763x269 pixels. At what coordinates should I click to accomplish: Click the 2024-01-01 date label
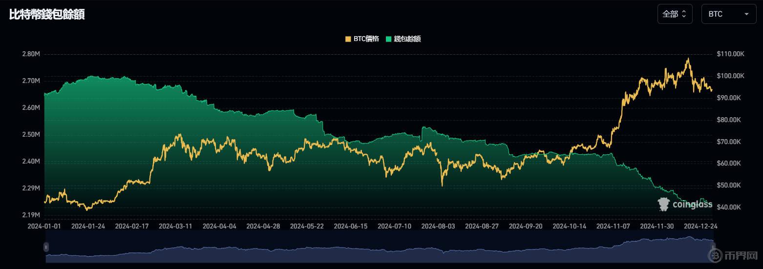tap(44, 227)
